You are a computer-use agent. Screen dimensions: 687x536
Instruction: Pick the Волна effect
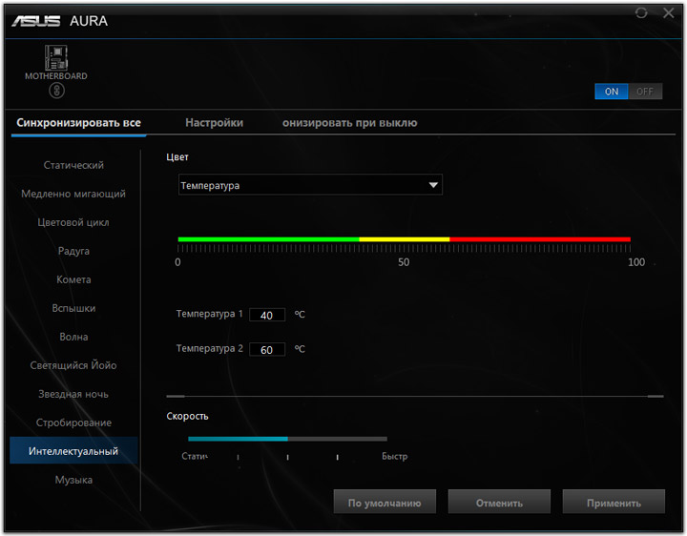73,337
